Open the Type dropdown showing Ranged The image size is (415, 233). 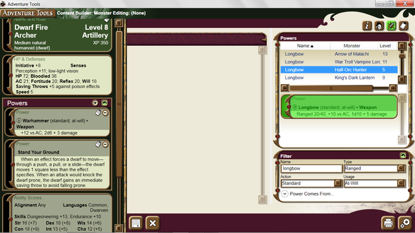click(375, 168)
